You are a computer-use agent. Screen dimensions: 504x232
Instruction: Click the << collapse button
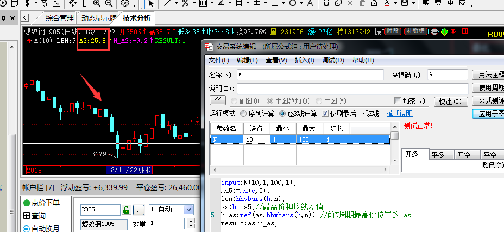pyautogui.click(x=218, y=100)
